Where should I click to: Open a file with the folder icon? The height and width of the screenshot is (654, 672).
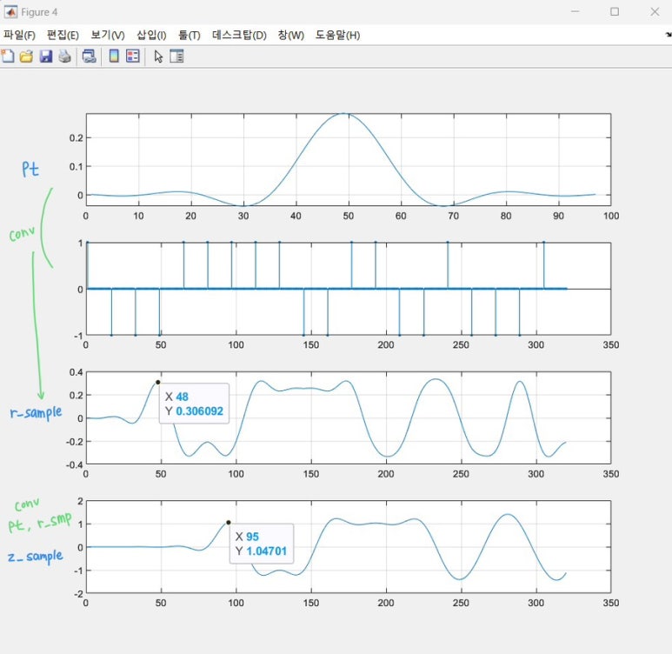27,57
